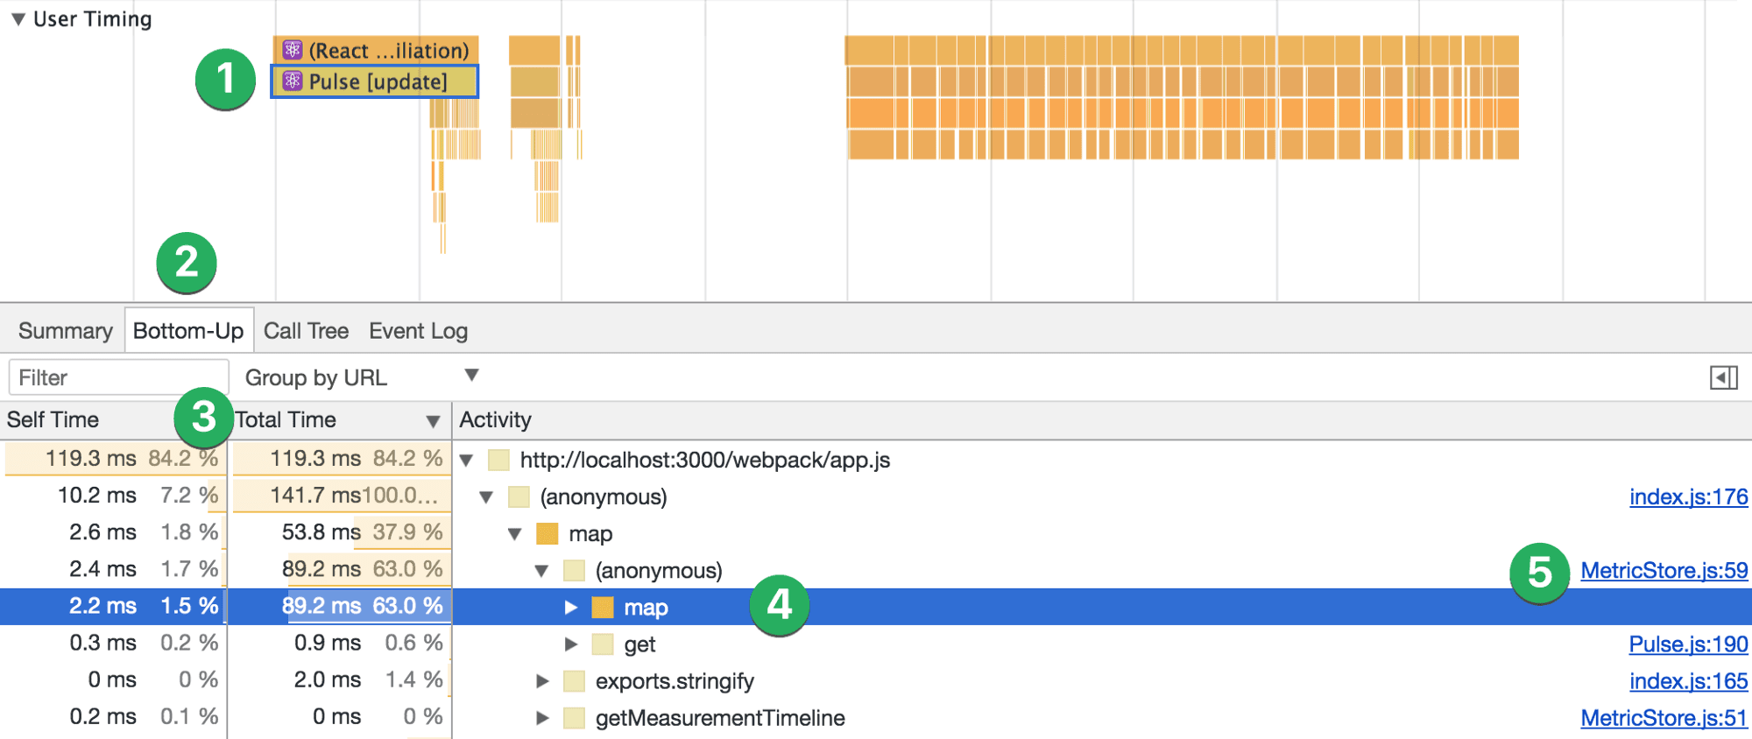Toggle the heaviest stack sidebar icon

(x=1723, y=377)
